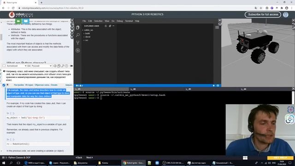Screen dimensions: 295x166
Task: Close the simulation panel with the X icon
Action: 293,20
